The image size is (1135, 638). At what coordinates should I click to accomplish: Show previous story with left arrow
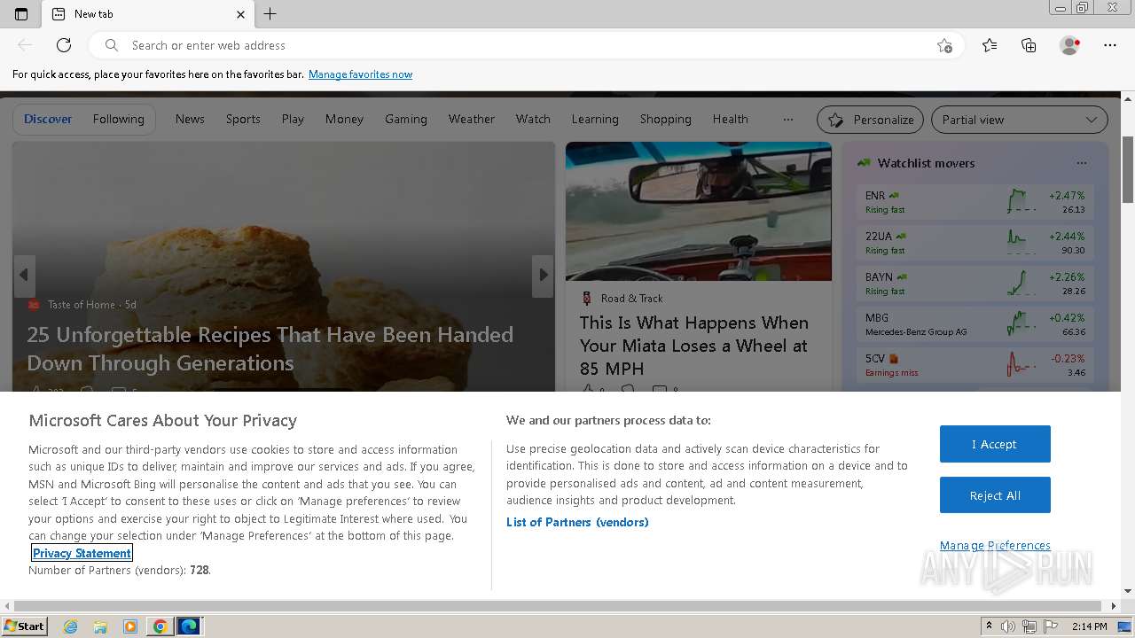[x=24, y=275]
